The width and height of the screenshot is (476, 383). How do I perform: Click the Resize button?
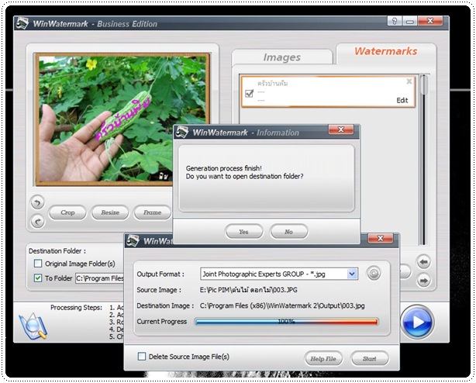110,212
